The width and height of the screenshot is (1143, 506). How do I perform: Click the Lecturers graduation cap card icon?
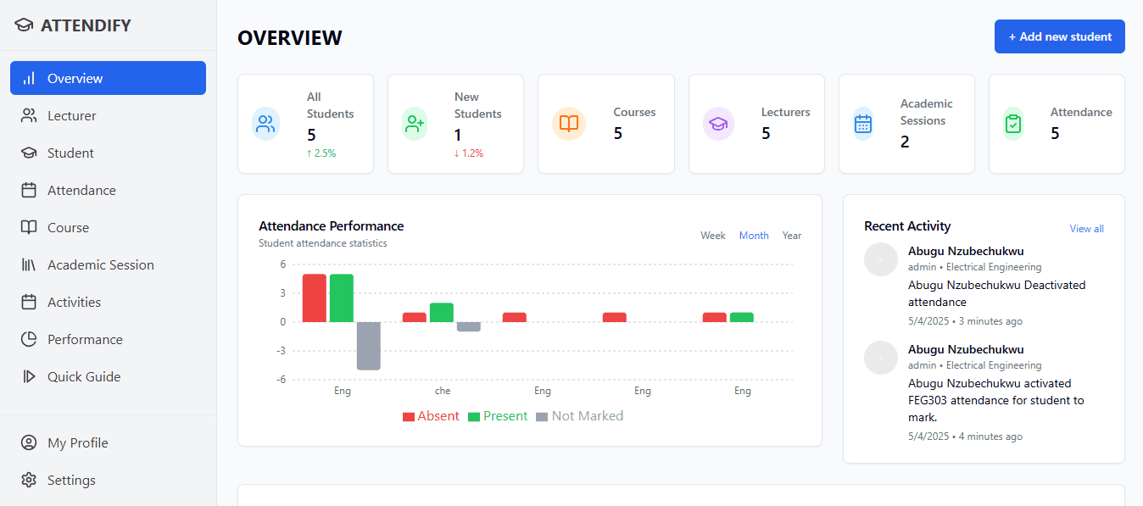click(x=718, y=124)
